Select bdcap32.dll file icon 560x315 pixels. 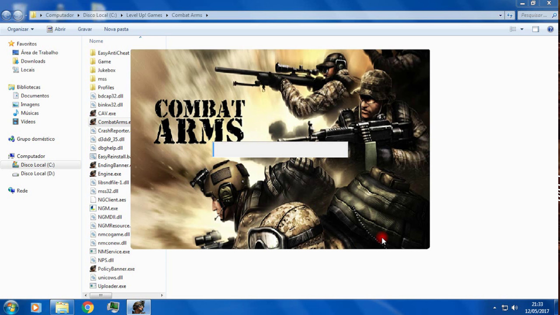coord(93,96)
